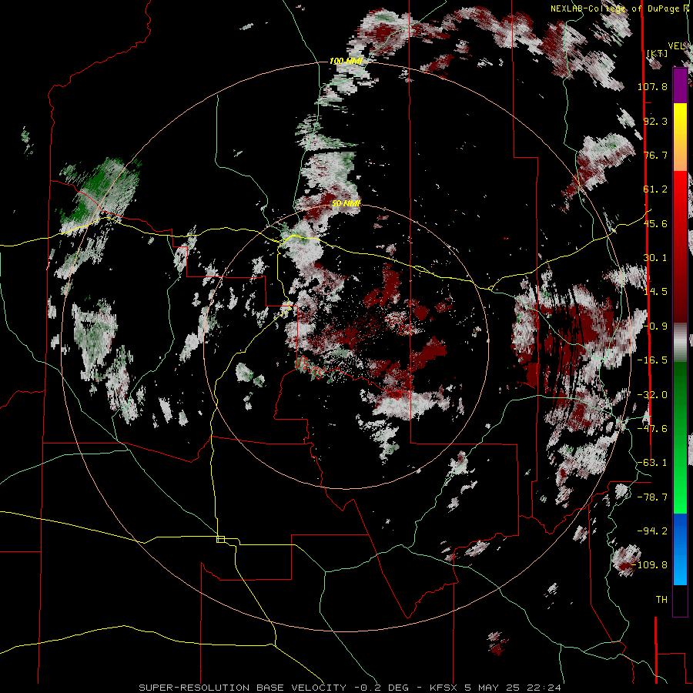Click the small yellow square highway junction marker
The height and width of the screenshot is (693, 693).
click(220, 539)
